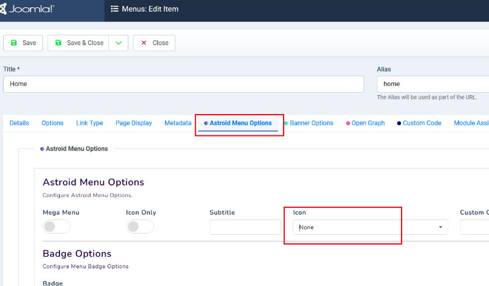The height and width of the screenshot is (286, 489).
Task: Click the pink dot on Open Graph
Action: [348, 123]
